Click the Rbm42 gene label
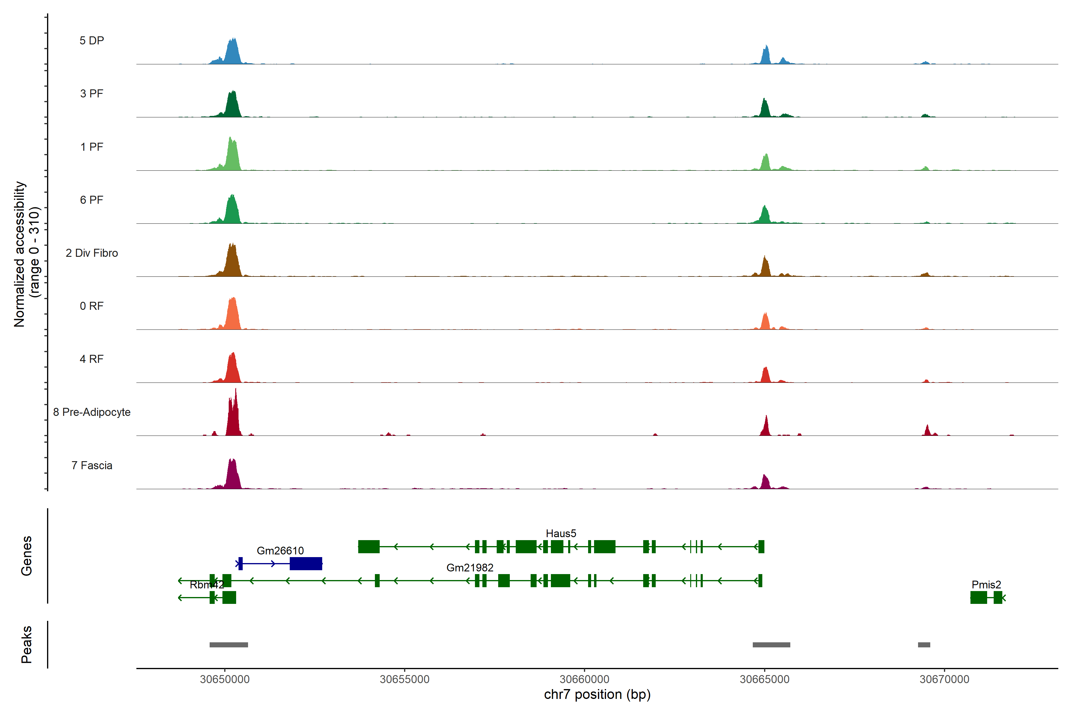 pos(206,585)
